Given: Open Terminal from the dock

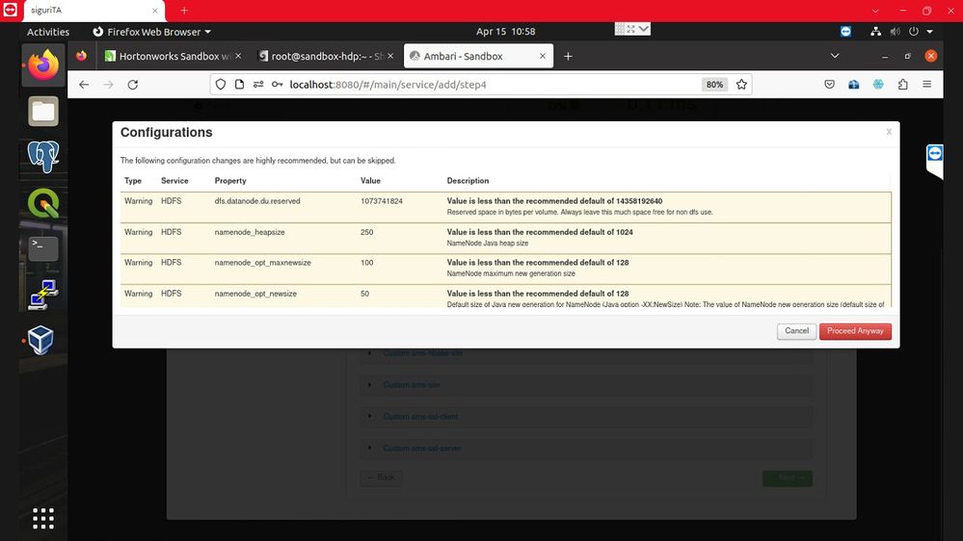Looking at the screenshot, I should pyautogui.click(x=43, y=249).
